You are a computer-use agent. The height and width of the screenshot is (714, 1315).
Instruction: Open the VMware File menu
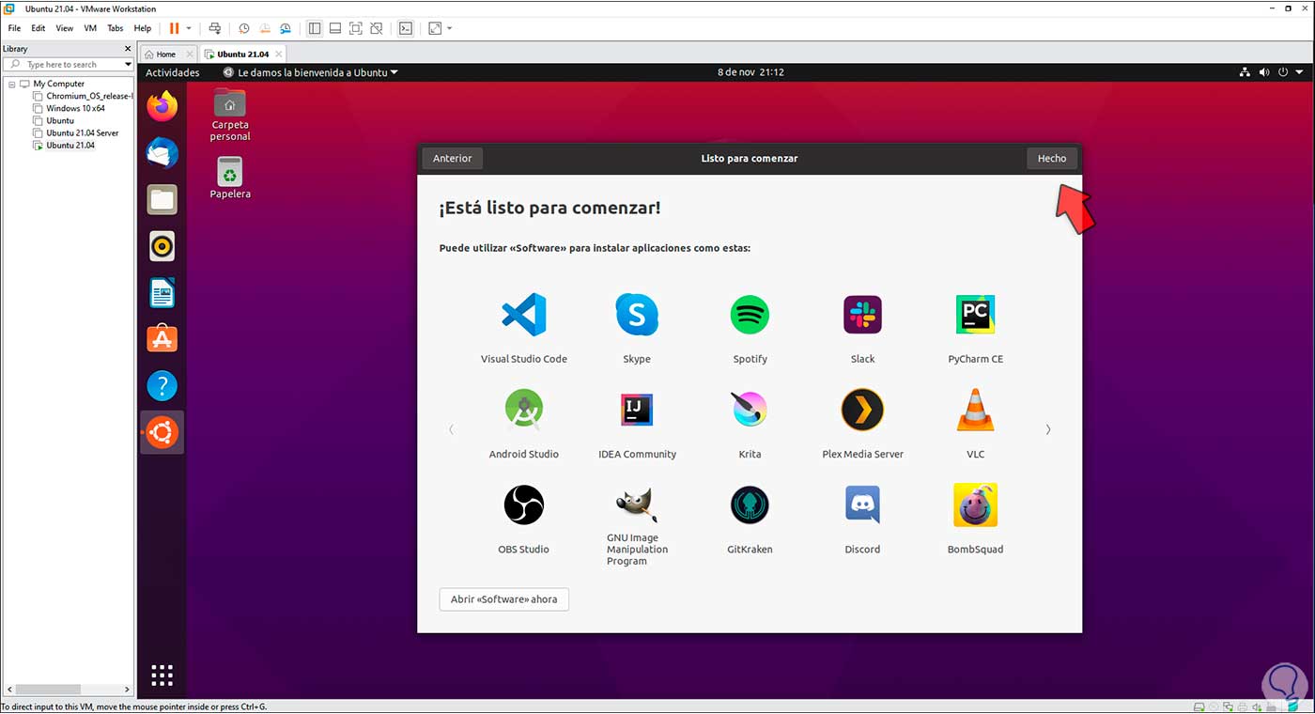14,28
